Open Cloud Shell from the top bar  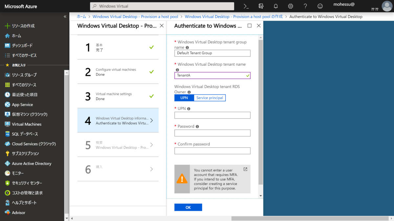pos(246,6)
